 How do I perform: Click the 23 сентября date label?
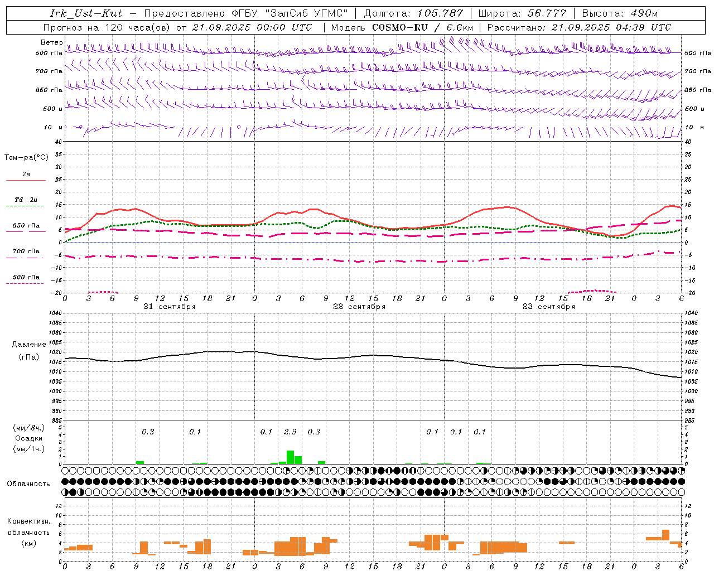[x=549, y=306]
